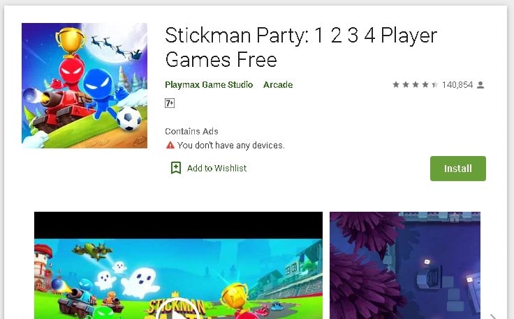This screenshot has width=514, height=319.
Task: Click the Stickman Party app title
Action: pos(301,47)
